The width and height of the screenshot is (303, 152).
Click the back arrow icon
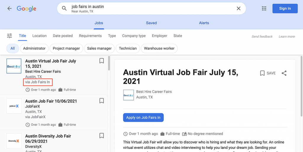coord(9,9)
